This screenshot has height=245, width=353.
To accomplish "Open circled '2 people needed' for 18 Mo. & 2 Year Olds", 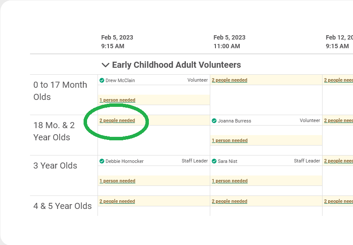I will coord(117,121).
